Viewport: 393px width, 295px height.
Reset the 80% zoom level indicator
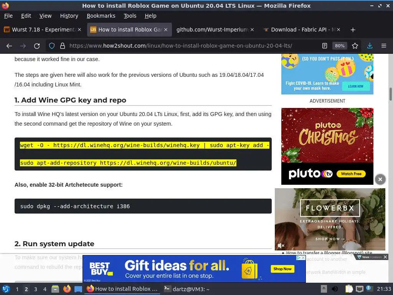point(340,46)
